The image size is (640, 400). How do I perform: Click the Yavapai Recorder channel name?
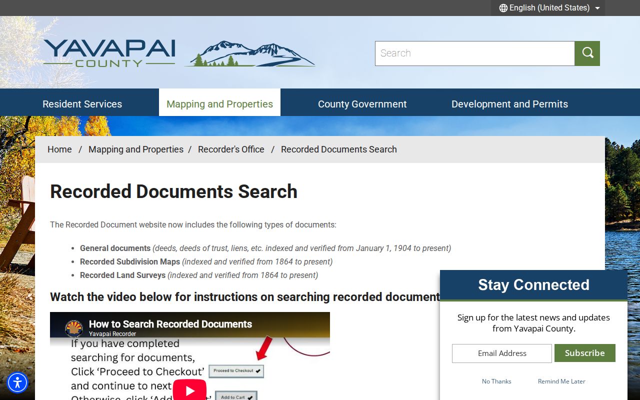tap(112, 334)
